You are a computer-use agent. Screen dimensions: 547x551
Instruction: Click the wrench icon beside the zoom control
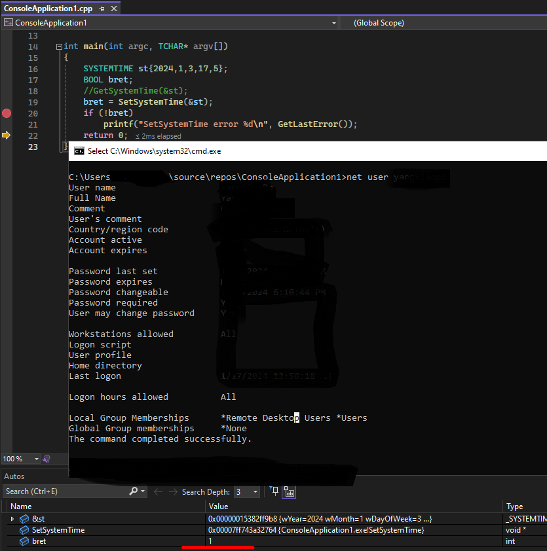click(x=45, y=459)
